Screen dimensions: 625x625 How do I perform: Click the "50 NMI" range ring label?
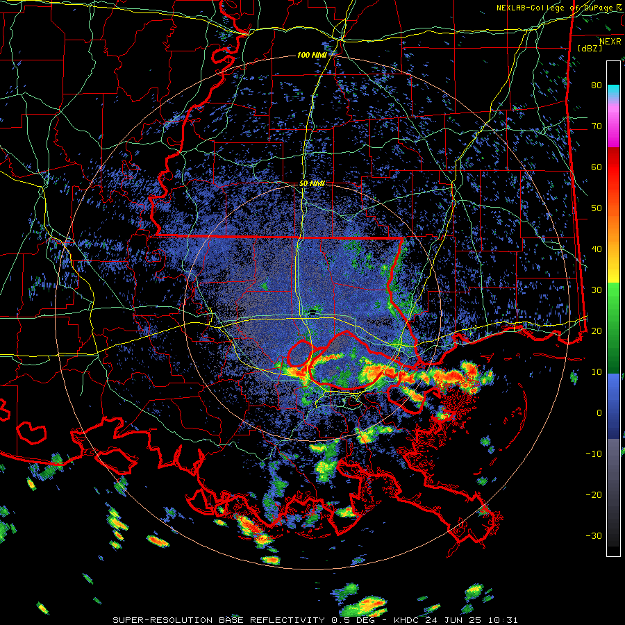coord(312,184)
